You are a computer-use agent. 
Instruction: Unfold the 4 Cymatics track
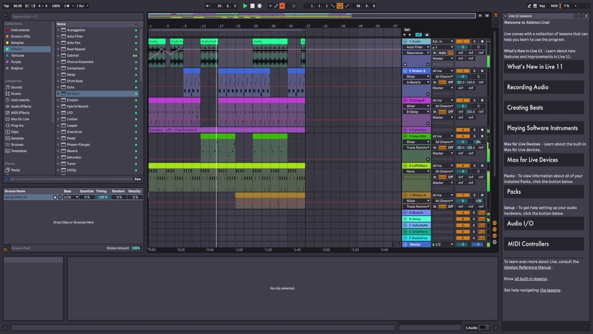(405, 130)
